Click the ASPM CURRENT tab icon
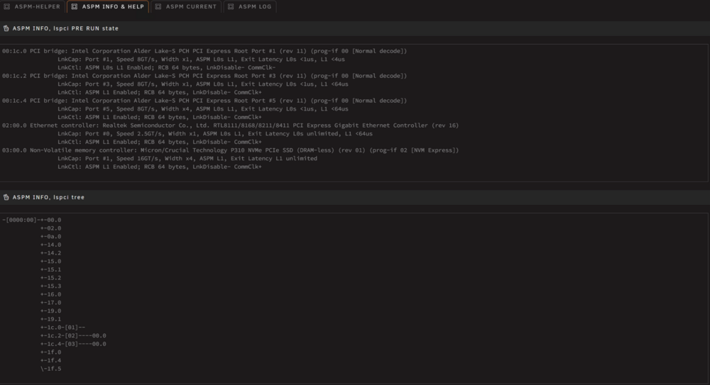The width and height of the screenshot is (710, 385). coord(158,7)
